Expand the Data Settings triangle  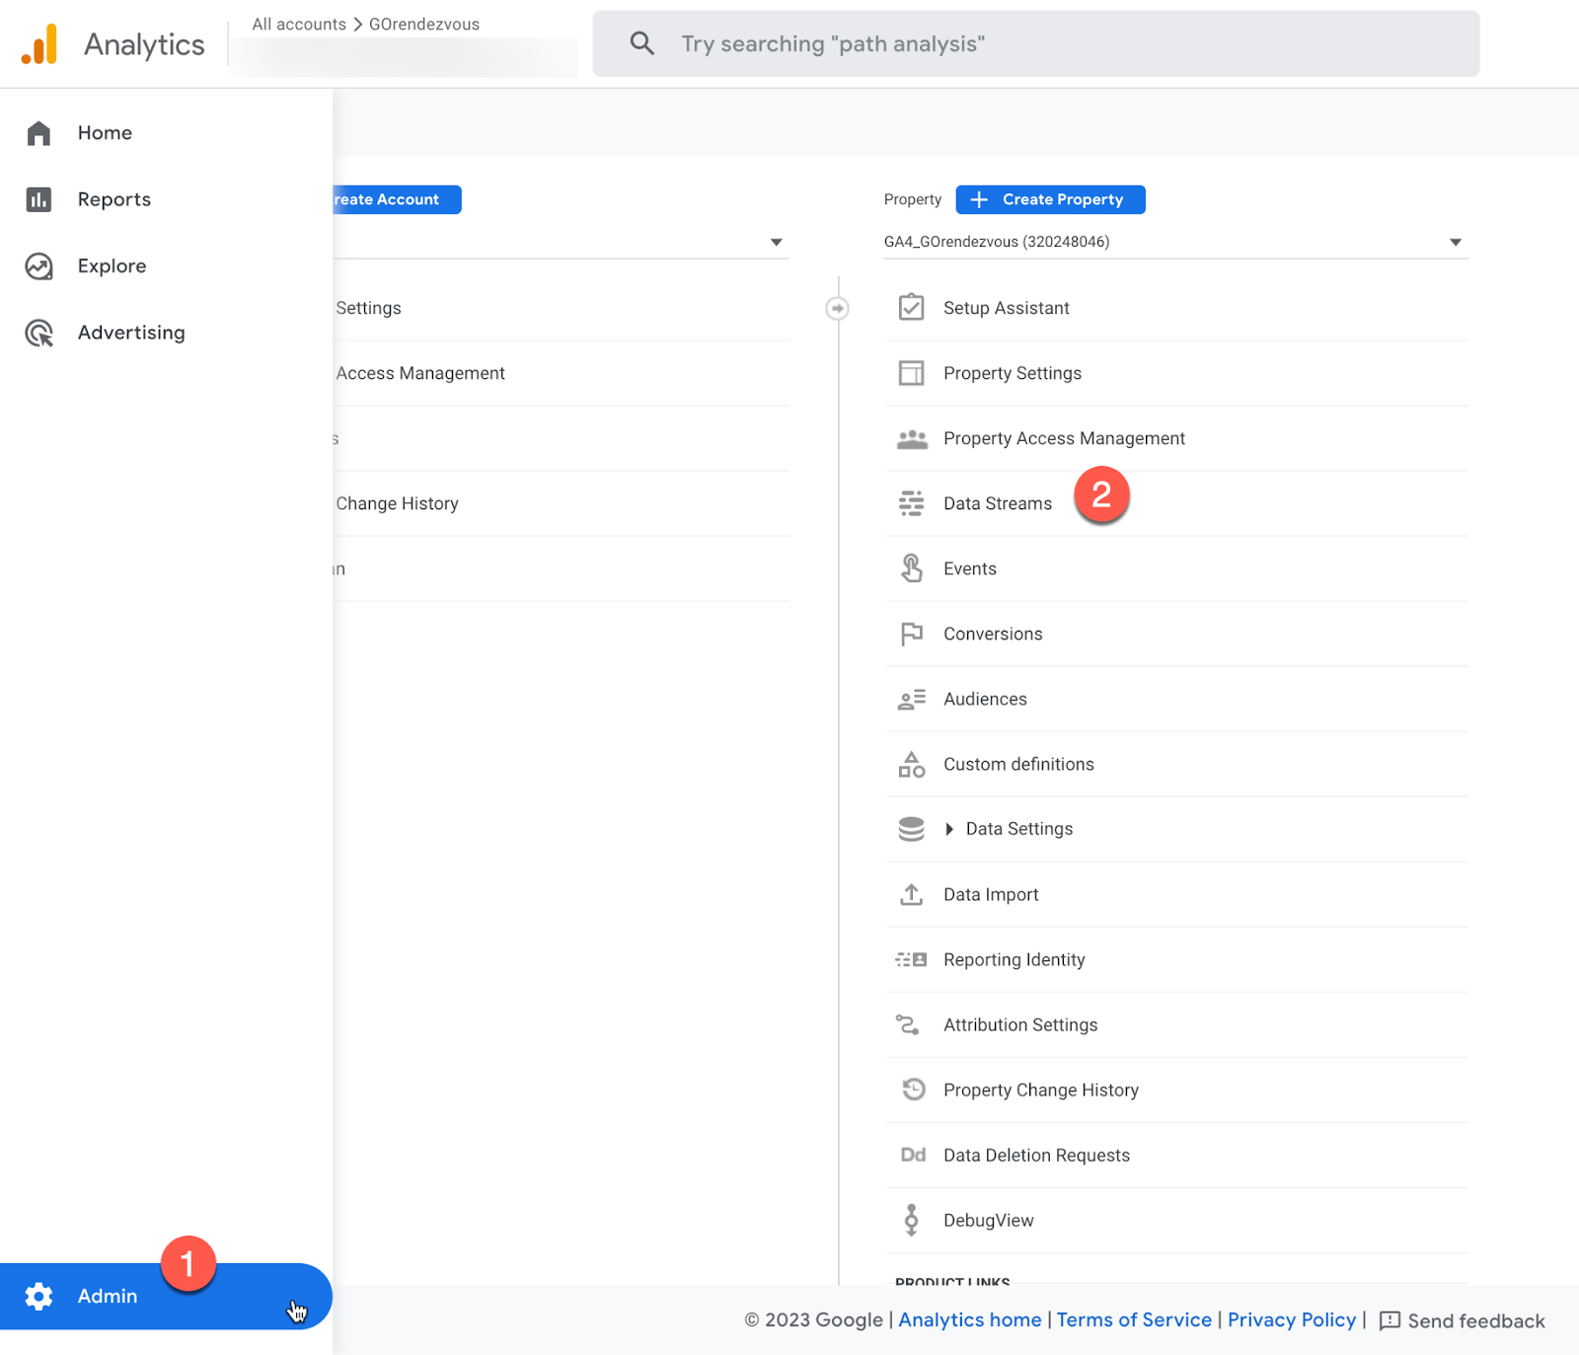coord(949,829)
